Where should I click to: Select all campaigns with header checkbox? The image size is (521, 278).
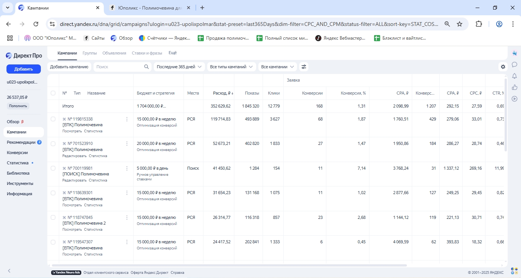[53, 93]
